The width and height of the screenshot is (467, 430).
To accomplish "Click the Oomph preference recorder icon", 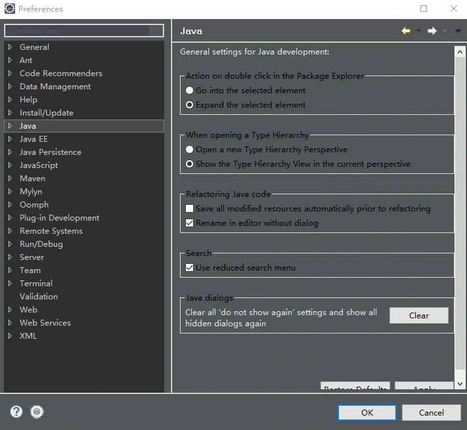I will click(37, 412).
